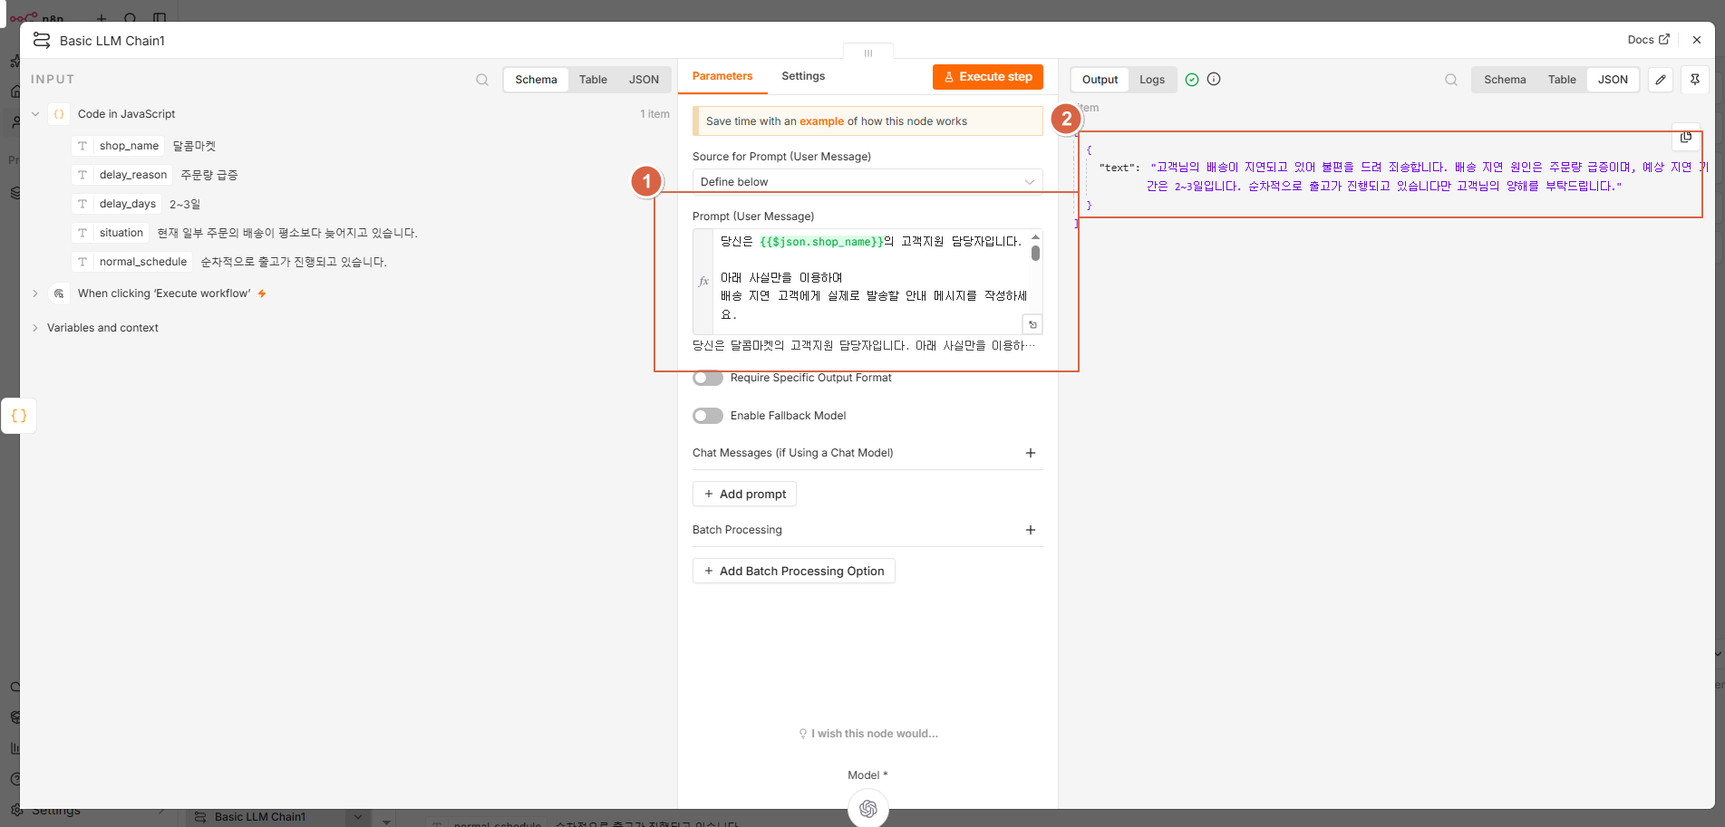The width and height of the screenshot is (1725, 827).
Task: Expand When clicking 'Execute workflow' item
Action: 35,293
